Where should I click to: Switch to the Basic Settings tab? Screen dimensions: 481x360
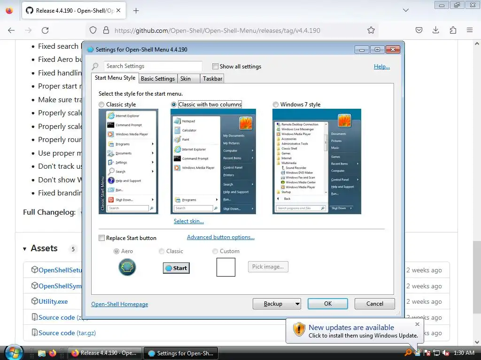(158, 79)
